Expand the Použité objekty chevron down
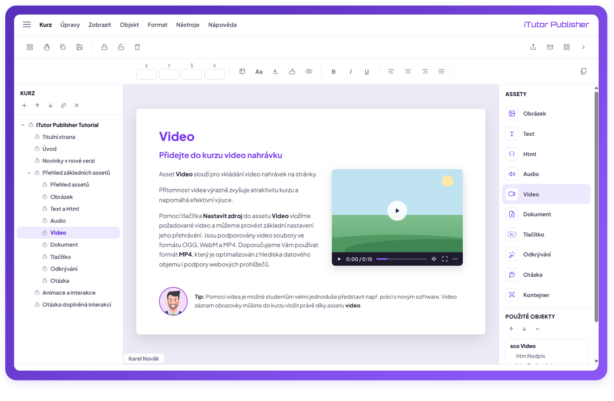Image resolution: width=614 pixels, height=401 pixels. click(537, 329)
